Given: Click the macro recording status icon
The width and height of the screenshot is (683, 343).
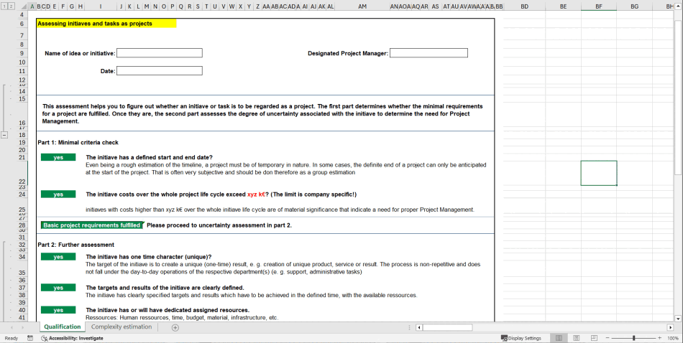Looking at the screenshot, I should 30,338.
